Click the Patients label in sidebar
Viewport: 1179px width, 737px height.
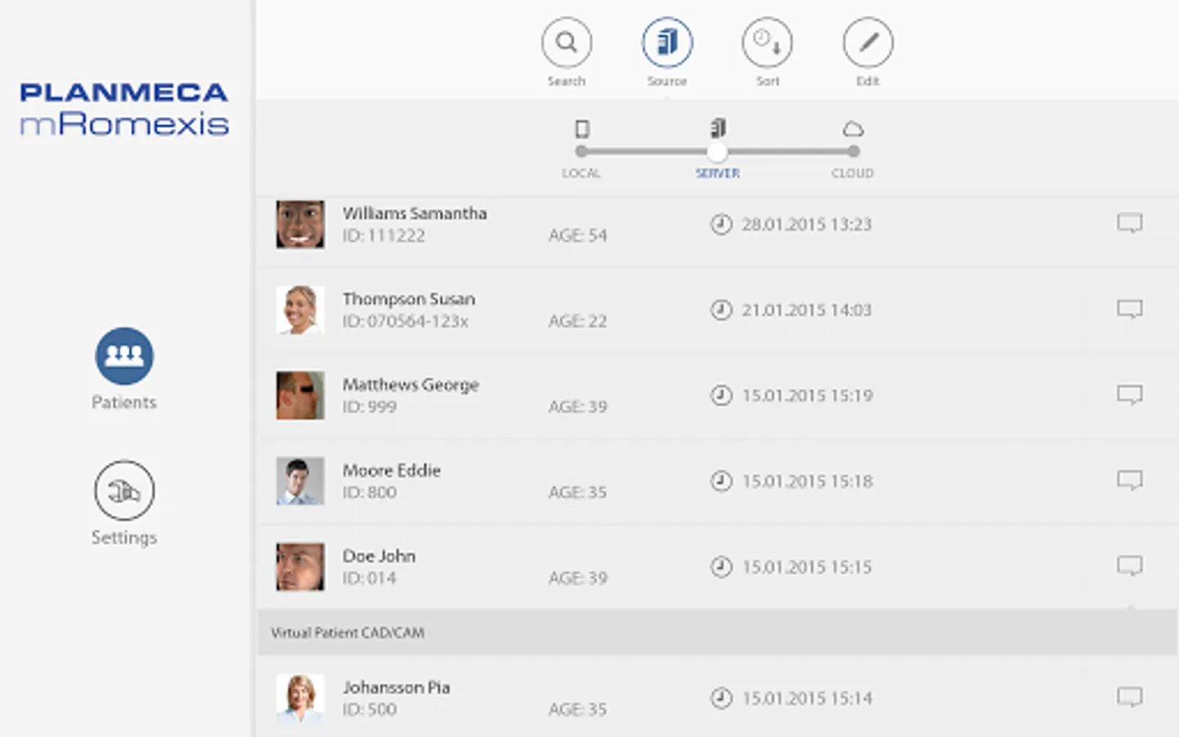[x=124, y=402]
